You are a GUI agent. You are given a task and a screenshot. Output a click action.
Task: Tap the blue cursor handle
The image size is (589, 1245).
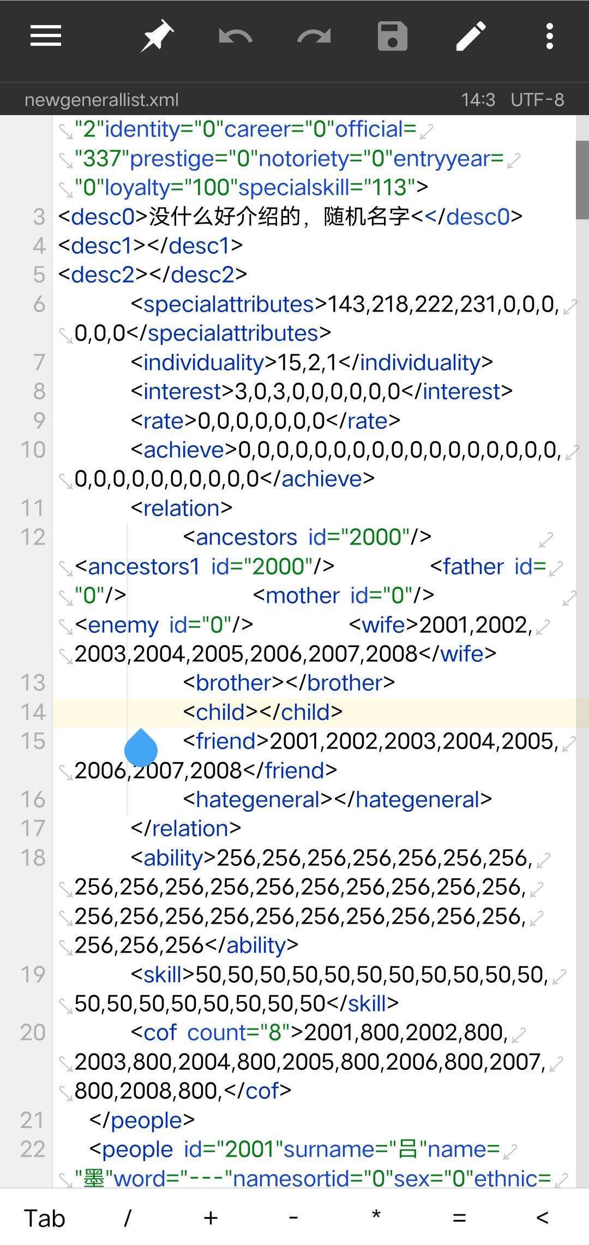coord(141,748)
